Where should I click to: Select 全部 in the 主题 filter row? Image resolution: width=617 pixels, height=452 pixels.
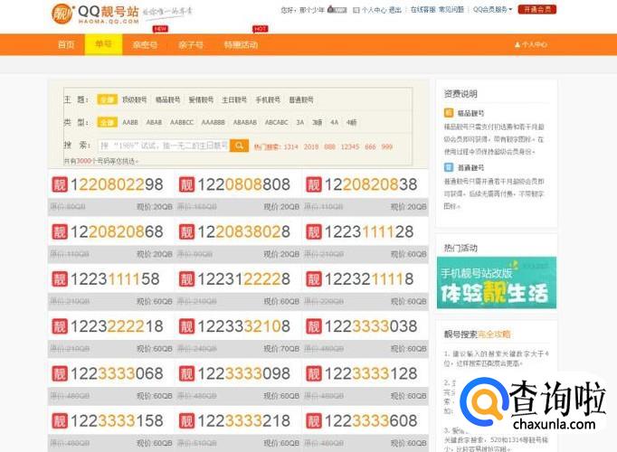tap(107, 99)
